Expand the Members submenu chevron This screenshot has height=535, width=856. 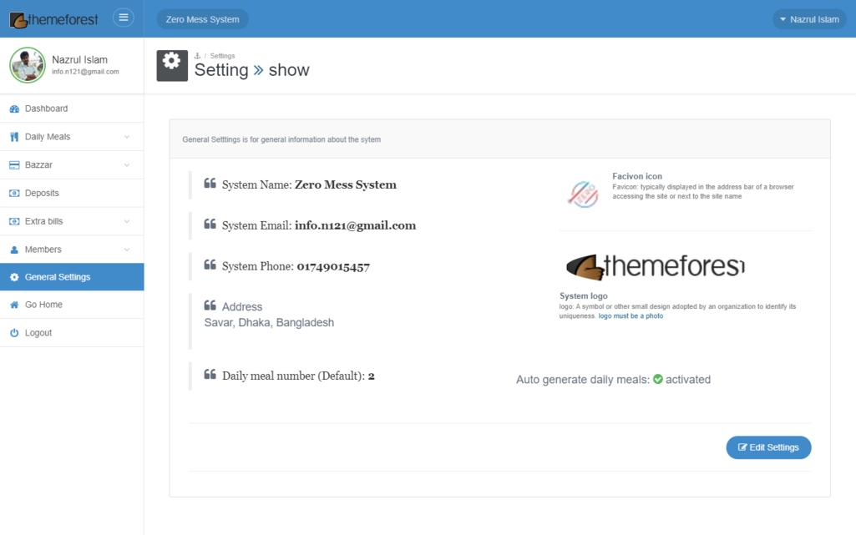click(127, 250)
